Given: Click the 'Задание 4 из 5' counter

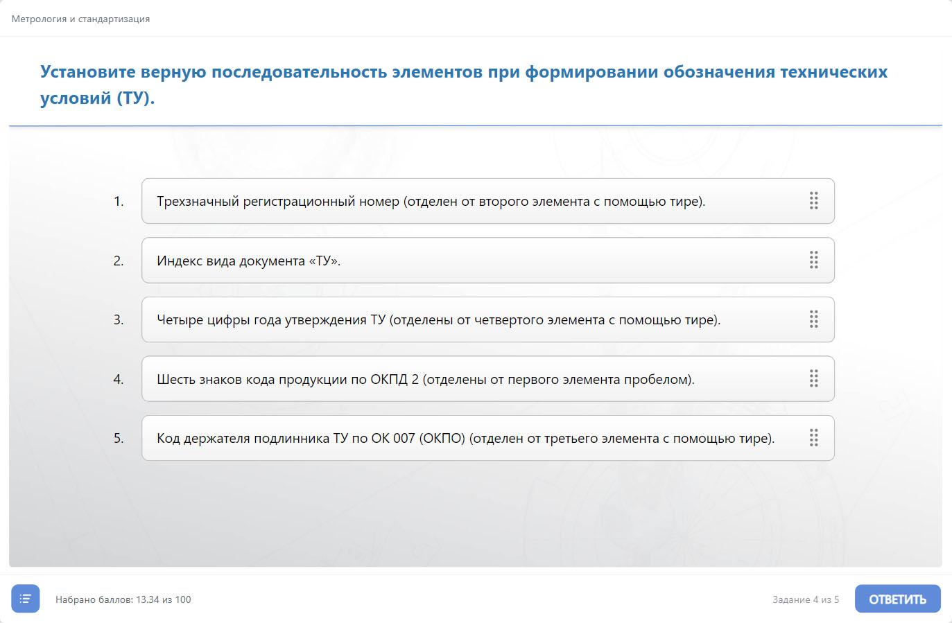Looking at the screenshot, I should click(805, 599).
